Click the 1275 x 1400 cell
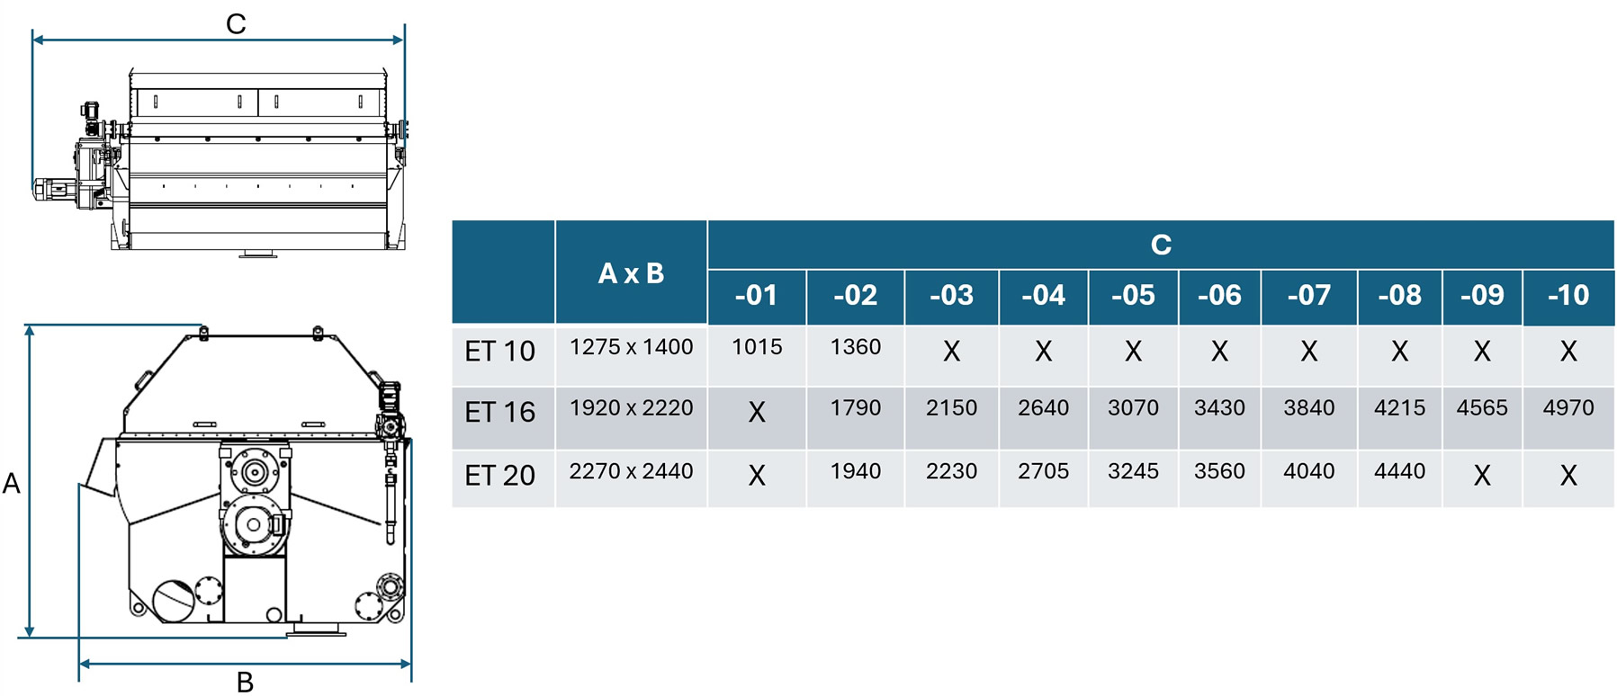Screen dimensions: 1617x696 click(x=631, y=347)
